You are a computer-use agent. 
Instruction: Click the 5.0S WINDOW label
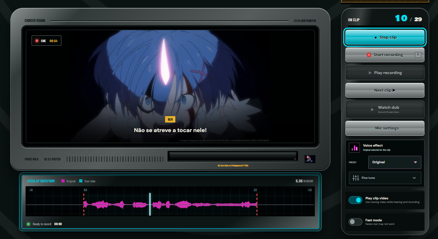(x=304, y=181)
